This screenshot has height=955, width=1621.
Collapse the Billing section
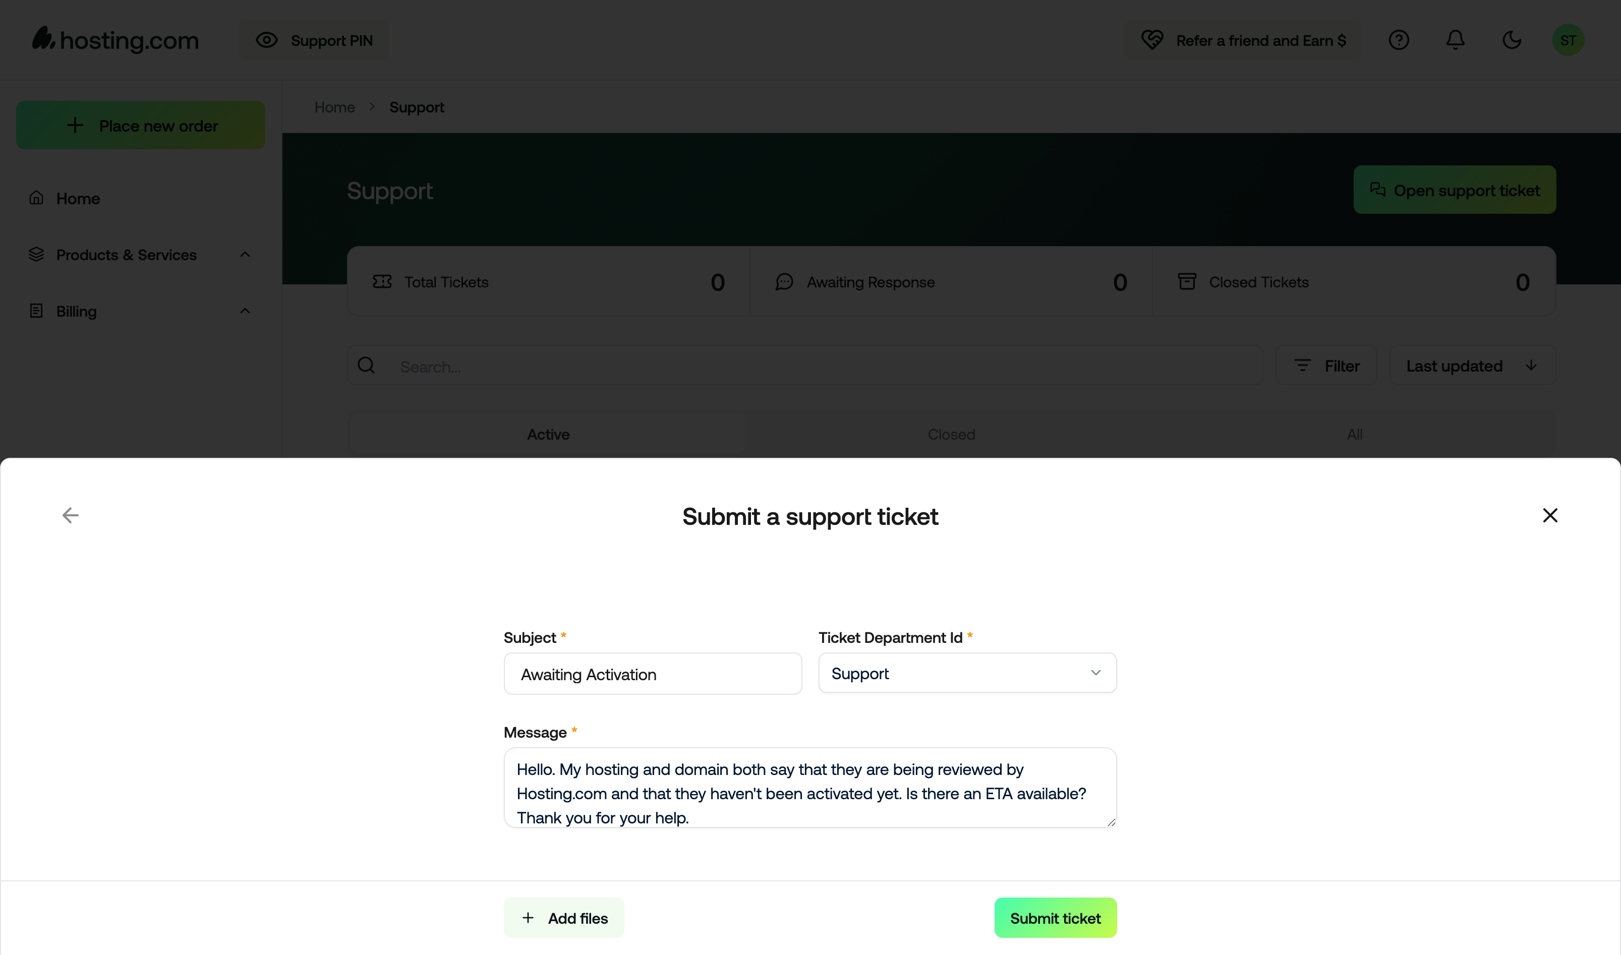coord(245,310)
